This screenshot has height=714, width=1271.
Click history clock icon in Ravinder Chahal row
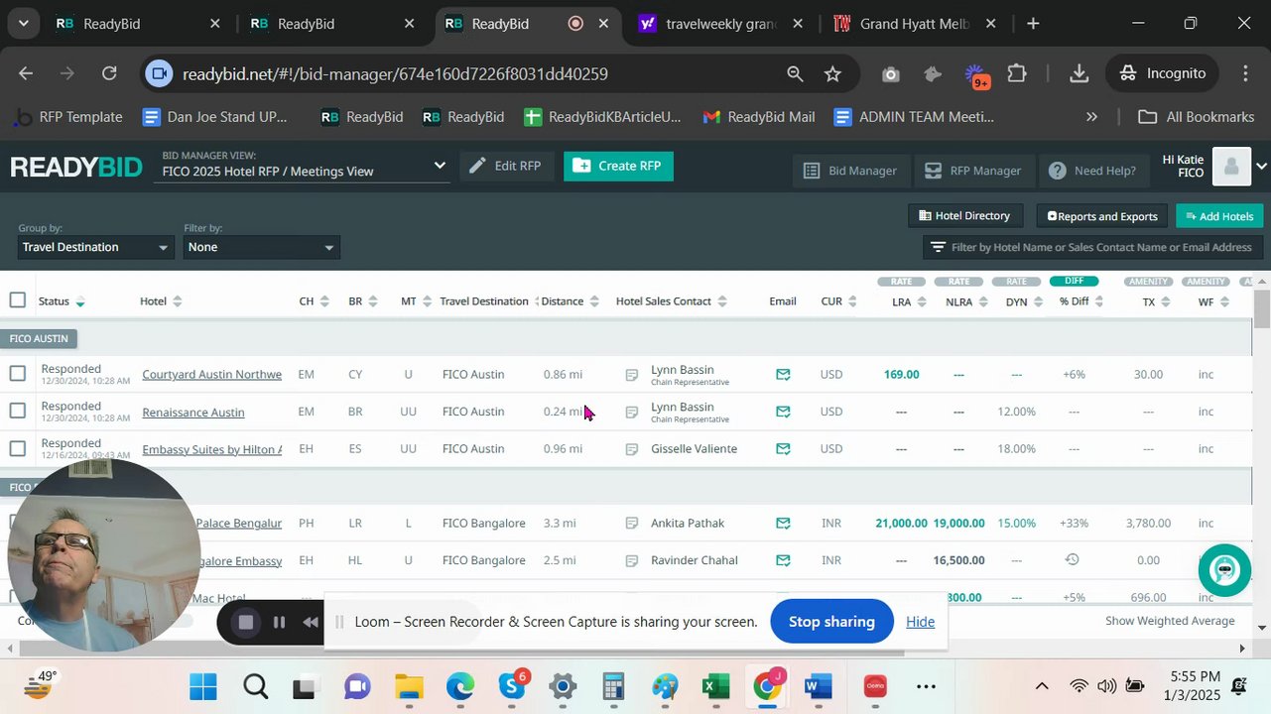1073,560
